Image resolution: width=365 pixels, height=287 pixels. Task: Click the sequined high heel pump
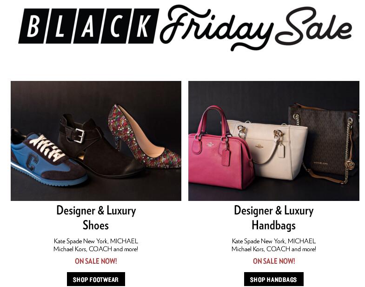click(144, 137)
